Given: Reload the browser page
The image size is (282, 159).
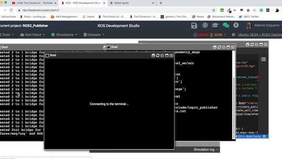Looking at the screenshot, I should coord(11,10).
